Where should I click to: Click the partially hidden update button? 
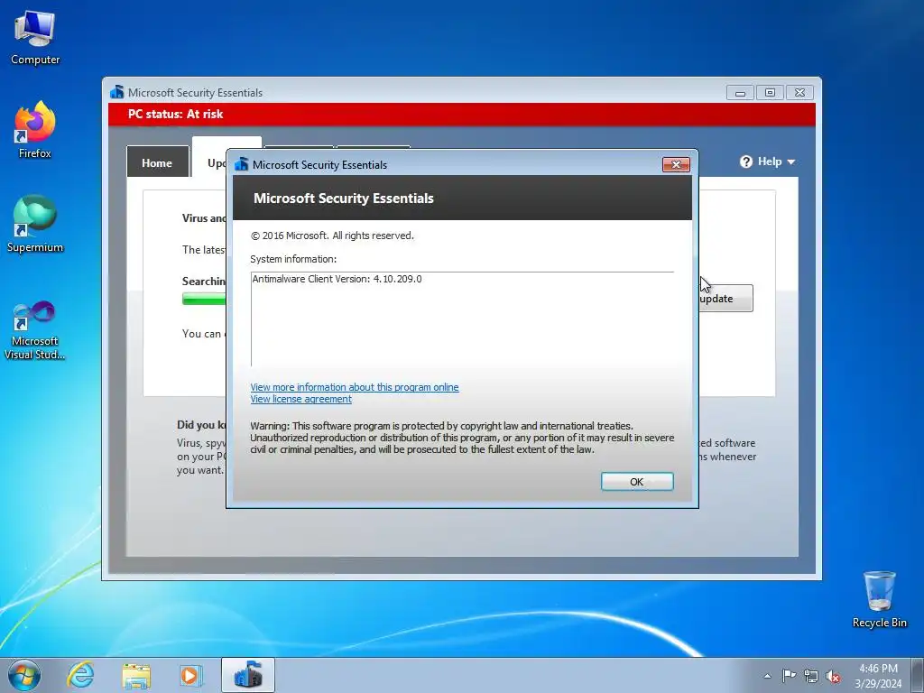(x=725, y=298)
